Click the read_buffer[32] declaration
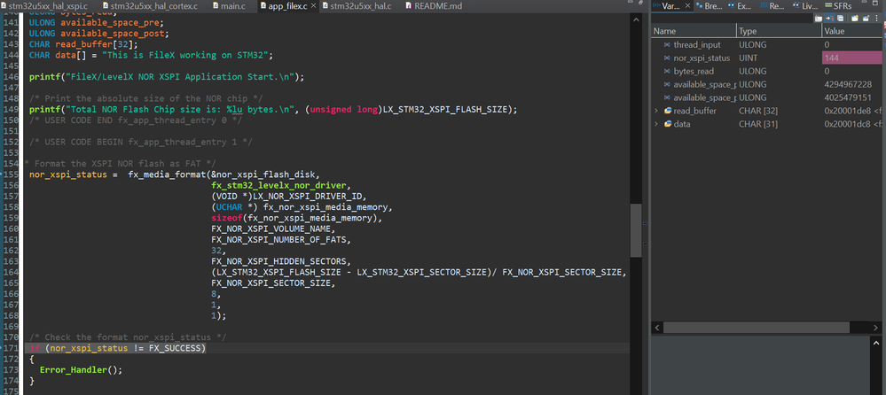Screen dimensions: 886x395 point(96,44)
